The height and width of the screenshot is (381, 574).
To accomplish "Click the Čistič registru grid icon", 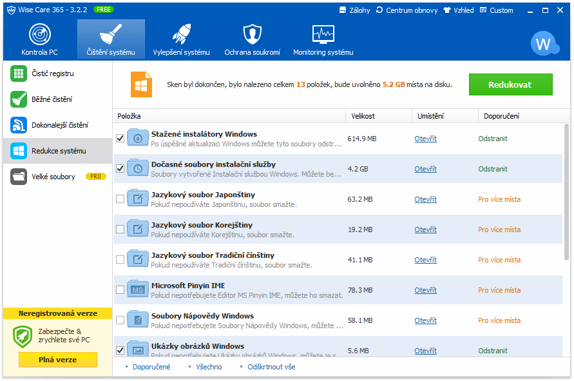I will pyautogui.click(x=19, y=73).
